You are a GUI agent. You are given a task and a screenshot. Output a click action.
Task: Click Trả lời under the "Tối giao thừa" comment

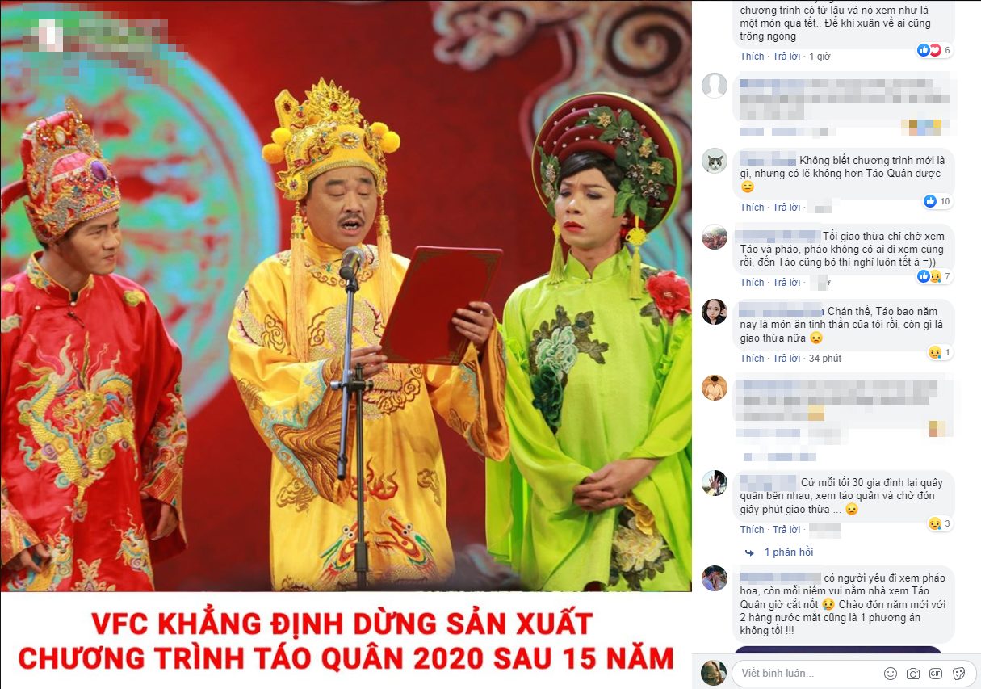coord(786,283)
